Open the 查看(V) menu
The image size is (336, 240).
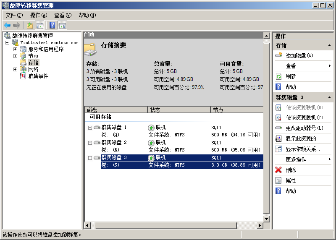[x=63, y=15]
